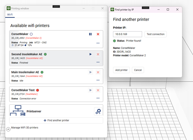Image resolution: width=193 pixels, height=140 pixels.
Task: Delete Main Insolemaker AE with X icon
Action: click(98, 72)
